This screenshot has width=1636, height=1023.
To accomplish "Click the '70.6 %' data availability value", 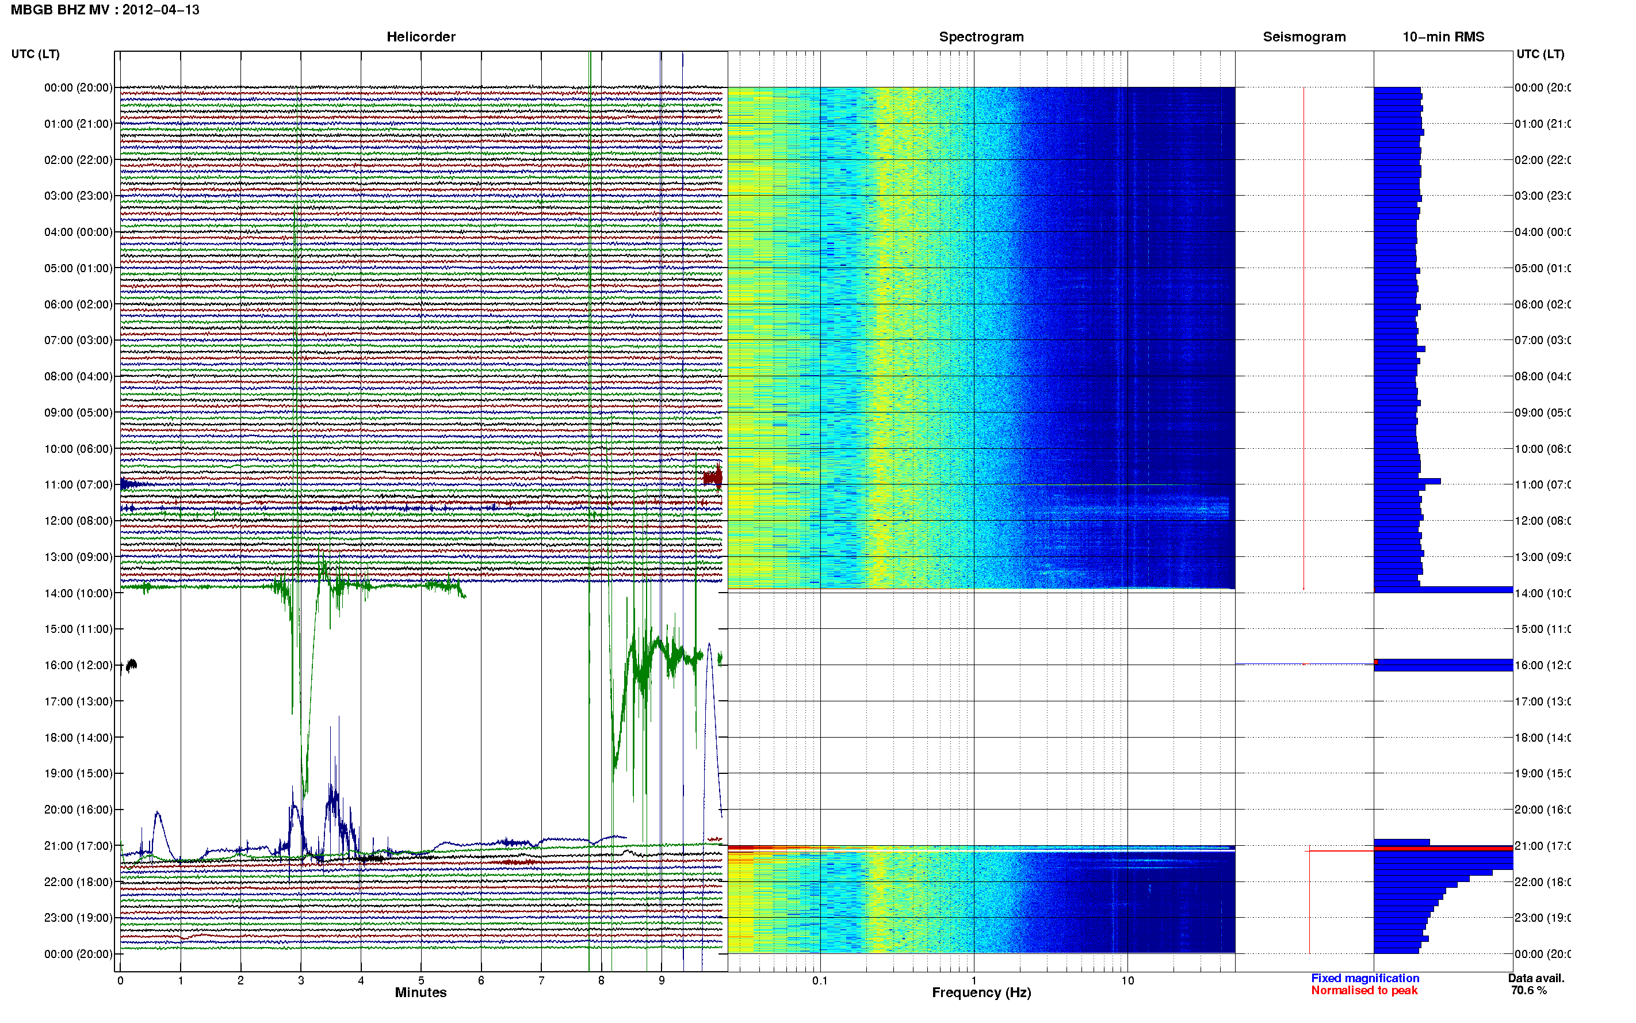I will point(1528,991).
